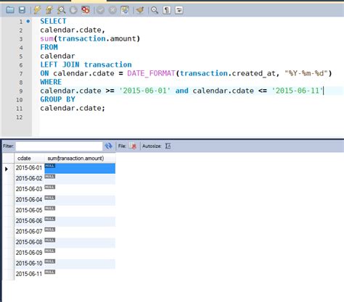The height and width of the screenshot is (302, 344).
Task: Save the SQL script to file
Action: pos(22,10)
